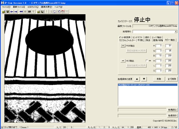Image resolution: width=179 pixels, height=129 pixels.
Task: Click the L minimum value field
Action: (159, 66)
